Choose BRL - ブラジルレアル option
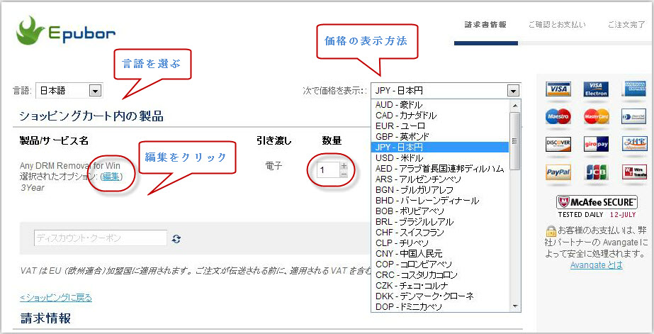This screenshot has width=654, height=334. [x=441, y=222]
